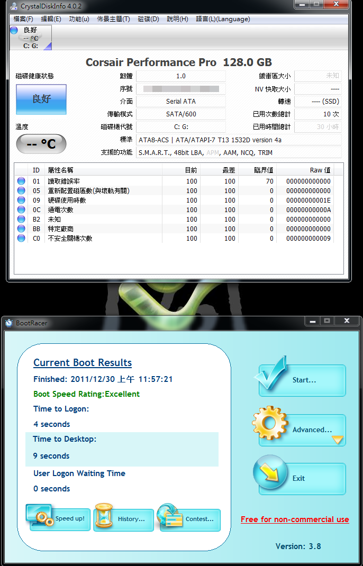Click the hourglass History icon

pyautogui.click(x=104, y=517)
